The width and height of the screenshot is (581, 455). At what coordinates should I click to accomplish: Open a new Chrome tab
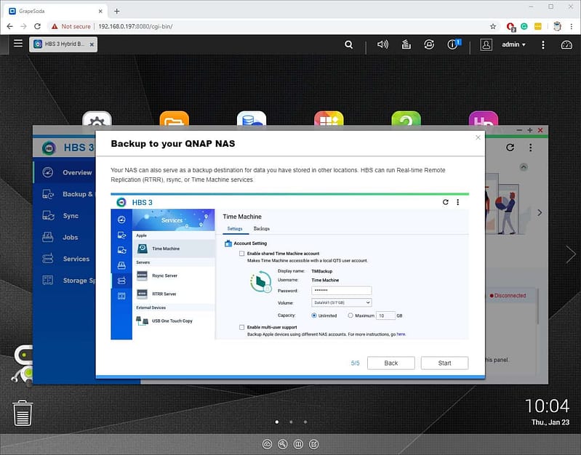(117, 11)
